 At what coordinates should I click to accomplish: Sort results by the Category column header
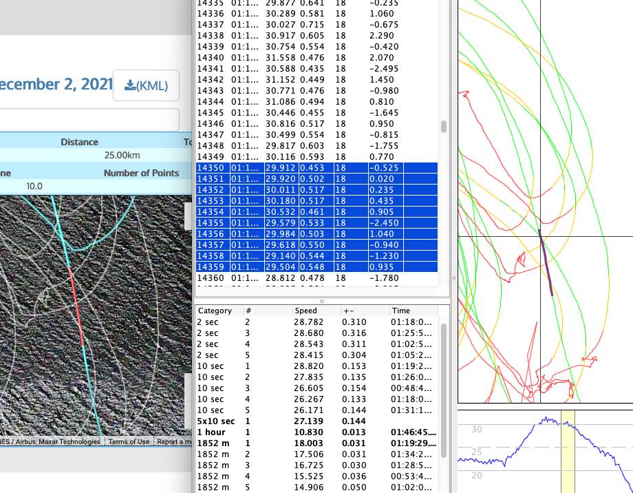(x=215, y=311)
